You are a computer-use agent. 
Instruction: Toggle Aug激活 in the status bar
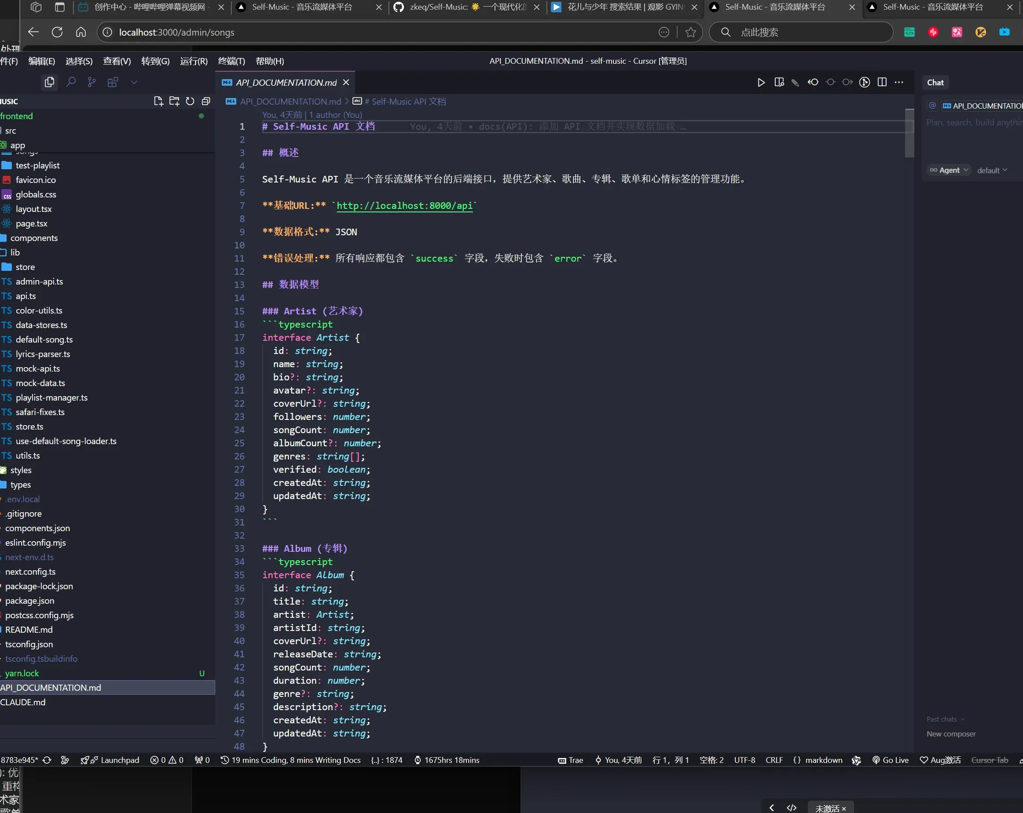(940, 760)
